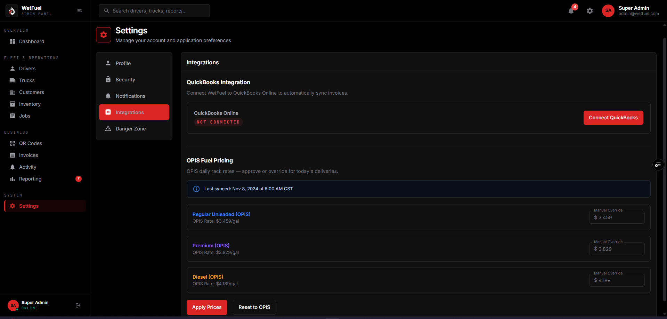Edit Premium manual override price field
This screenshot has width=667, height=319.
(x=617, y=249)
